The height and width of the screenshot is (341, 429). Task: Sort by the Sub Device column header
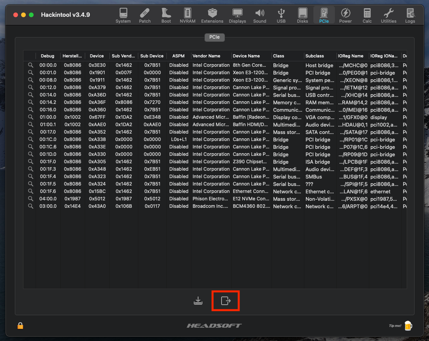click(152, 56)
